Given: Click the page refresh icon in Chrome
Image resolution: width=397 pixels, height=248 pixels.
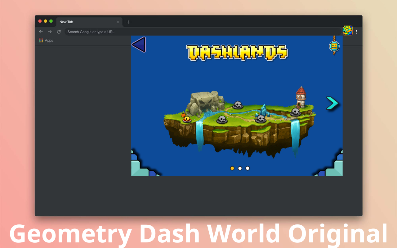Looking at the screenshot, I should pyautogui.click(x=59, y=31).
